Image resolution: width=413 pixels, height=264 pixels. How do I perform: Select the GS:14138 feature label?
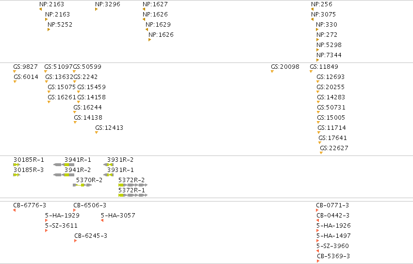click(88, 118)
